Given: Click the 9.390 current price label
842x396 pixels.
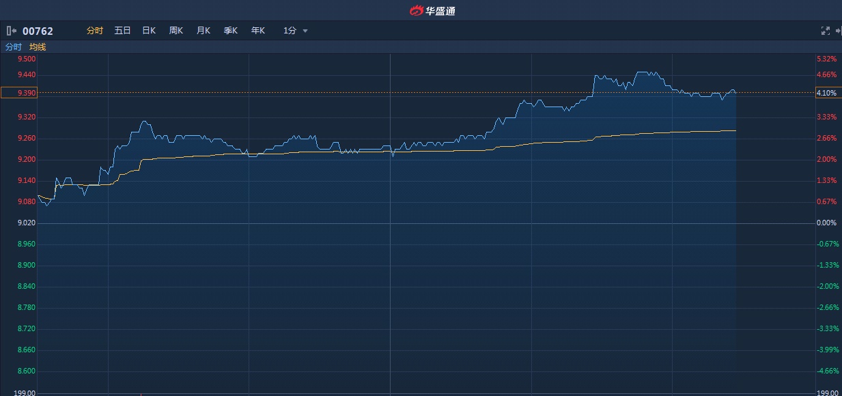Looking at the screenshot, I should (x=18, y=93).
